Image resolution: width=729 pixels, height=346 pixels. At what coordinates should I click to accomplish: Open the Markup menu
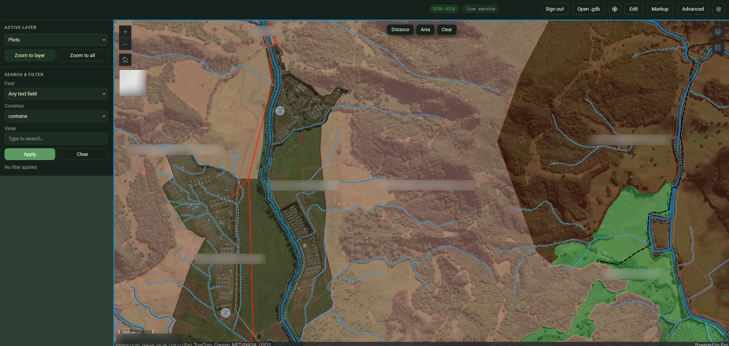point(660,9)
